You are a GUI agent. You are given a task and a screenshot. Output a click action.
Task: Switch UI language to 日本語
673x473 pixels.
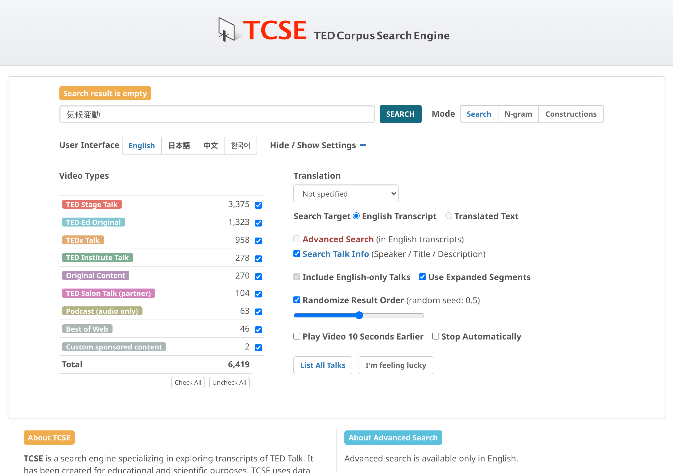179,145
